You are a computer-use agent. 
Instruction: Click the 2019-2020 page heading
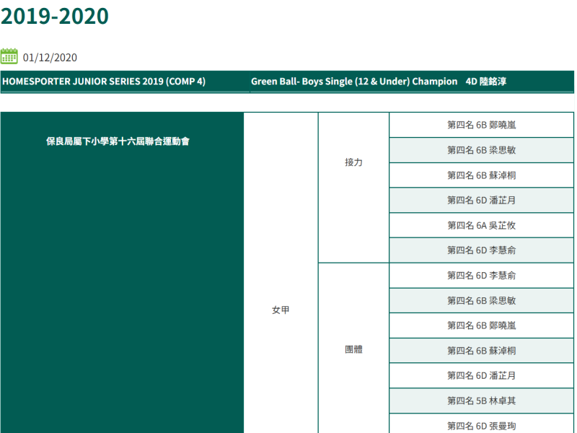(x=55, y=16)
